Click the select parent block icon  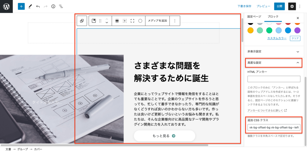coord(82,21)
